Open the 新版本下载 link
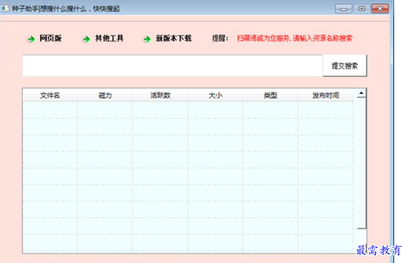 point(174,39)
